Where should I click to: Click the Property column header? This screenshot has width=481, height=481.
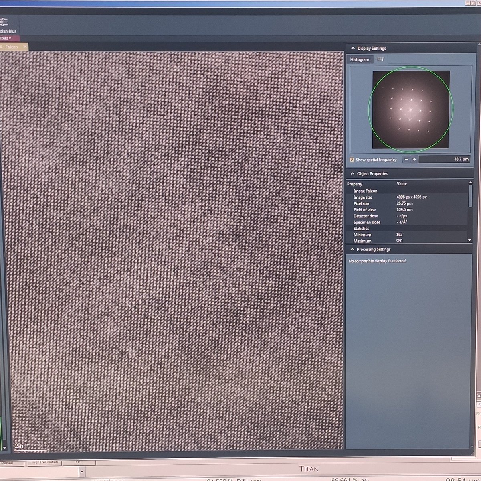[355, 184]
